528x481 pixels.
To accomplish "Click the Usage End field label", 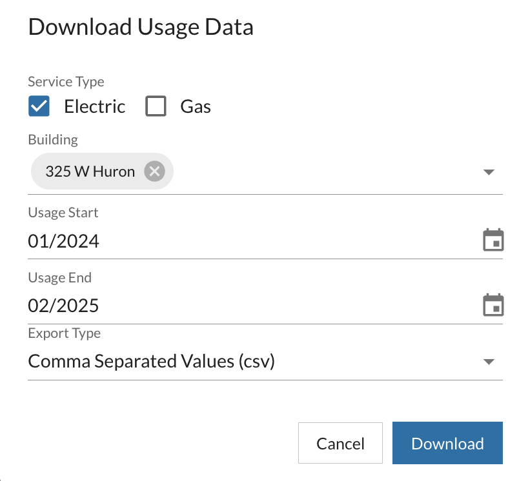I will coord(60,278).
